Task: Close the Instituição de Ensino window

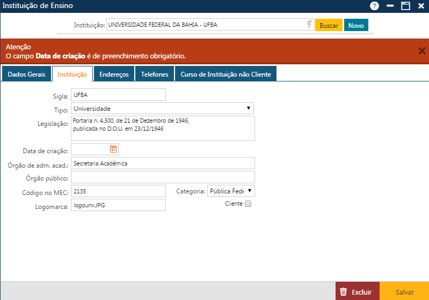Action: point(421,6)
